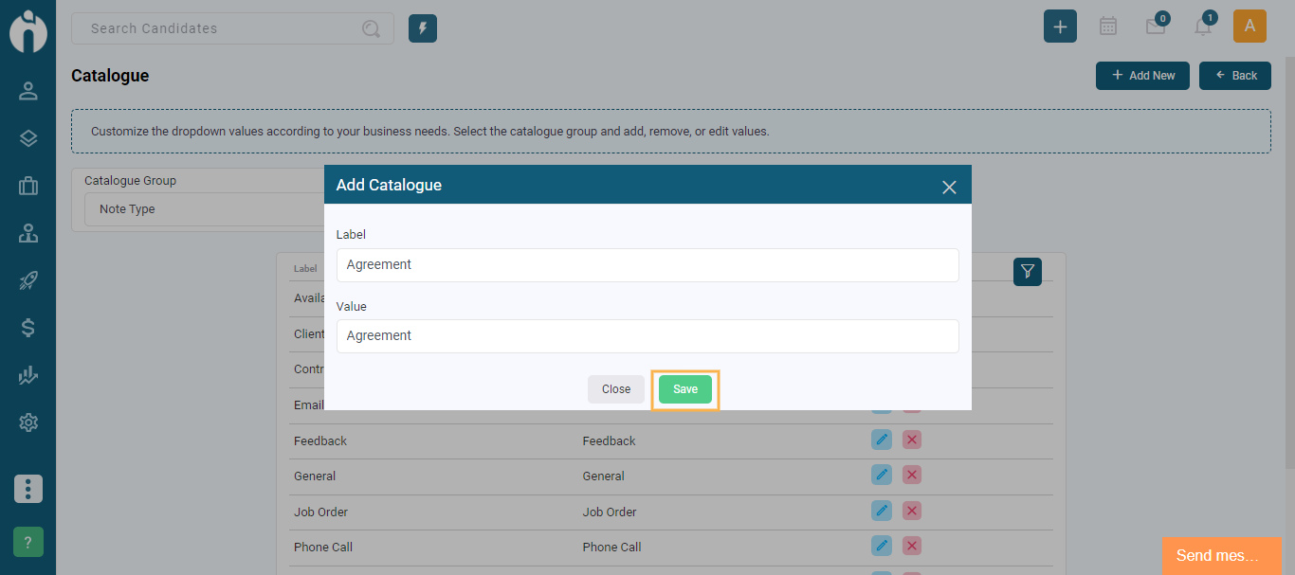Edit the General row with the pencil icon
Image resolution: width=1295 pixels, height=575 pixels.
pos(882,475)
